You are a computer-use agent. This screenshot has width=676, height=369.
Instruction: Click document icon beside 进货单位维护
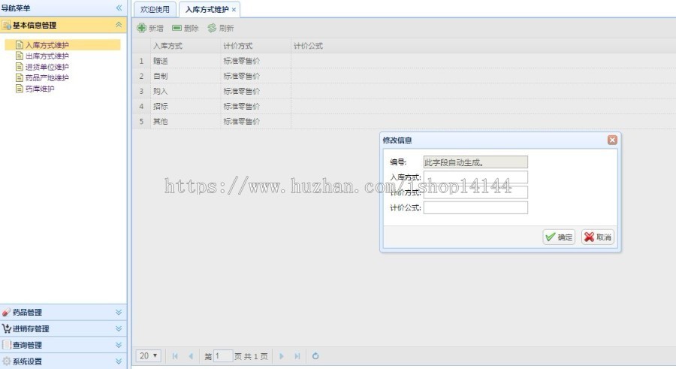[x=19, y=66]
